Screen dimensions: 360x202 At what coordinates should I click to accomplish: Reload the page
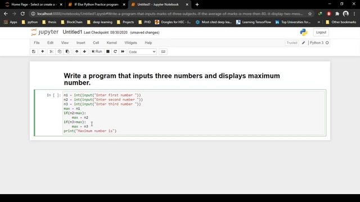tap(22, 13)
